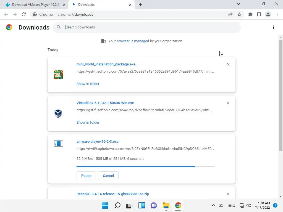Open Windows taskbar search
The image size is (283, 212).
[117, 205]
